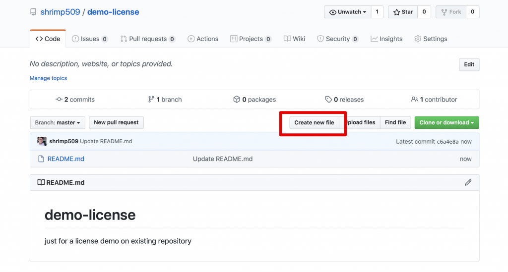Open the latest commit message Update README.md
Image resolution: width=508 pixels, height=272 pixels.
(106, 141)
